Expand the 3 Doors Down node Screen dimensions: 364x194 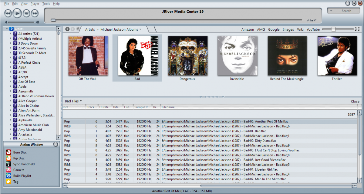[x=11, y=43]
